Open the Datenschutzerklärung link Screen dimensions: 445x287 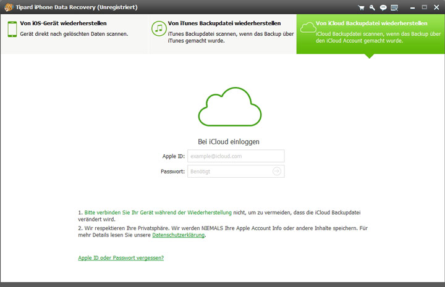coord(179,235)
